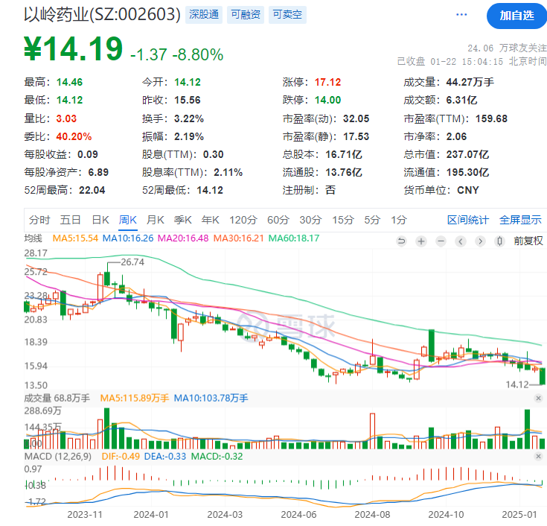Open the 前复权 price adjustment dropdown
The image size is (547, 526).
[x=528, y=241]
